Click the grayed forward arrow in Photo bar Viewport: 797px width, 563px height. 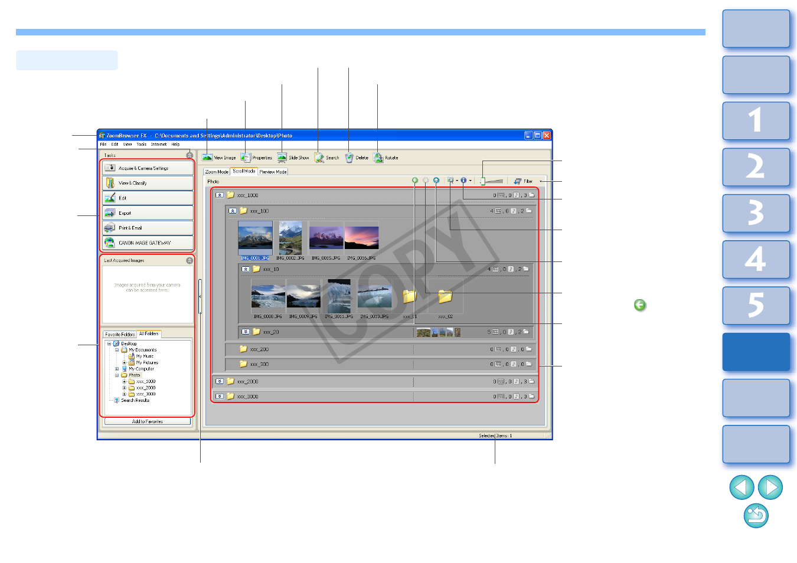(426, 181)
